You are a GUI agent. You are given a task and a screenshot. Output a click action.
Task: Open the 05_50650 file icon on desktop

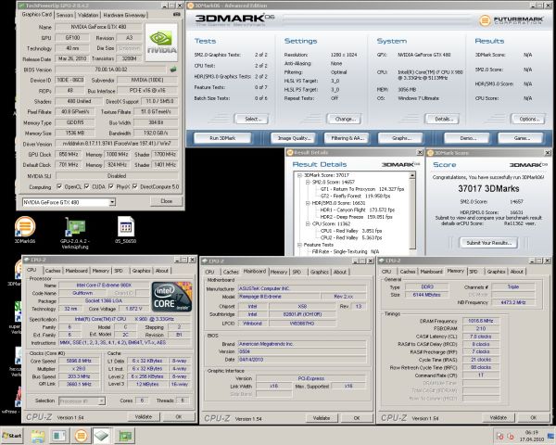click(x=125, y=226)
